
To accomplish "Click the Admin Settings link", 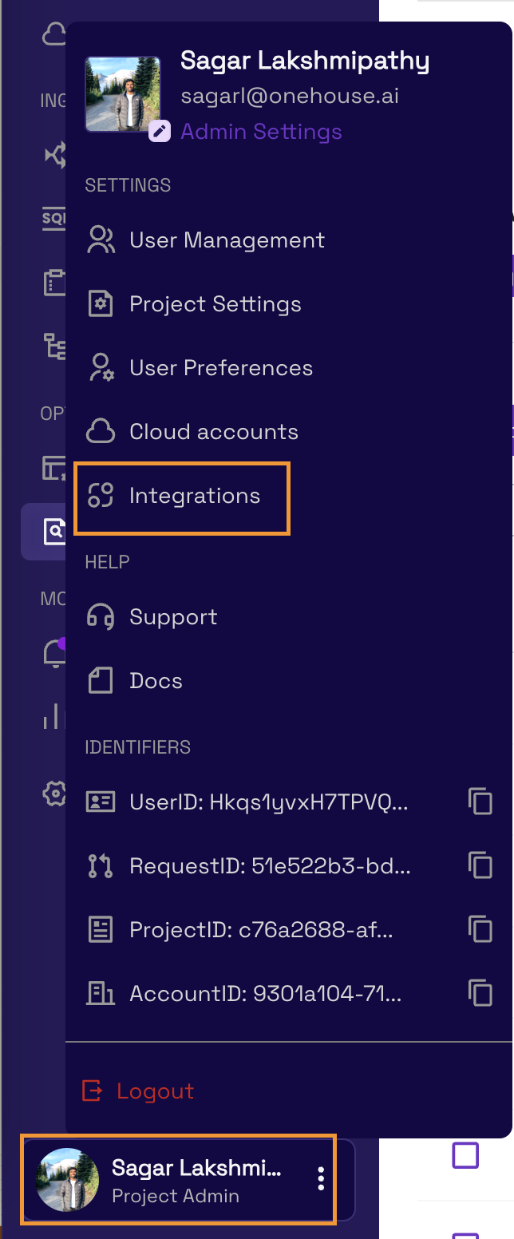I will pos(261,132).
